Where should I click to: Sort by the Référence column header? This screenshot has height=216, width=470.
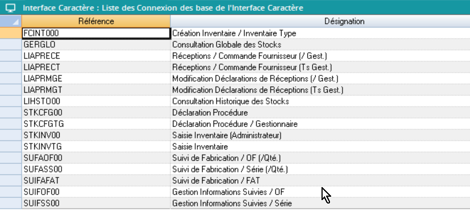(x=96, y=21)
